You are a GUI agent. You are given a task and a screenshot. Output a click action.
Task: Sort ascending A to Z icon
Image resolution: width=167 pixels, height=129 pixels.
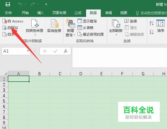click(151, 23)
